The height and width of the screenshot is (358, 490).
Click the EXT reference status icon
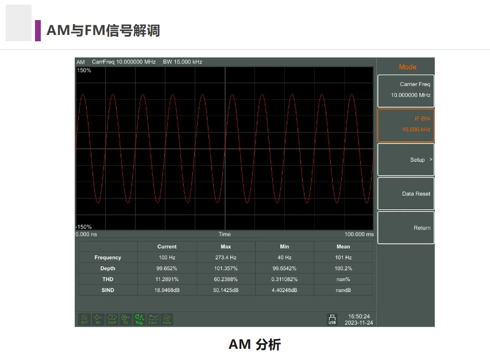click(84, 319)
